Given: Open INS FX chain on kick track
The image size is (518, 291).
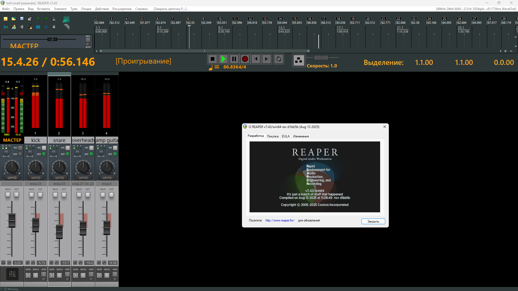Looking at the screenshot, I should coord(44,148).
